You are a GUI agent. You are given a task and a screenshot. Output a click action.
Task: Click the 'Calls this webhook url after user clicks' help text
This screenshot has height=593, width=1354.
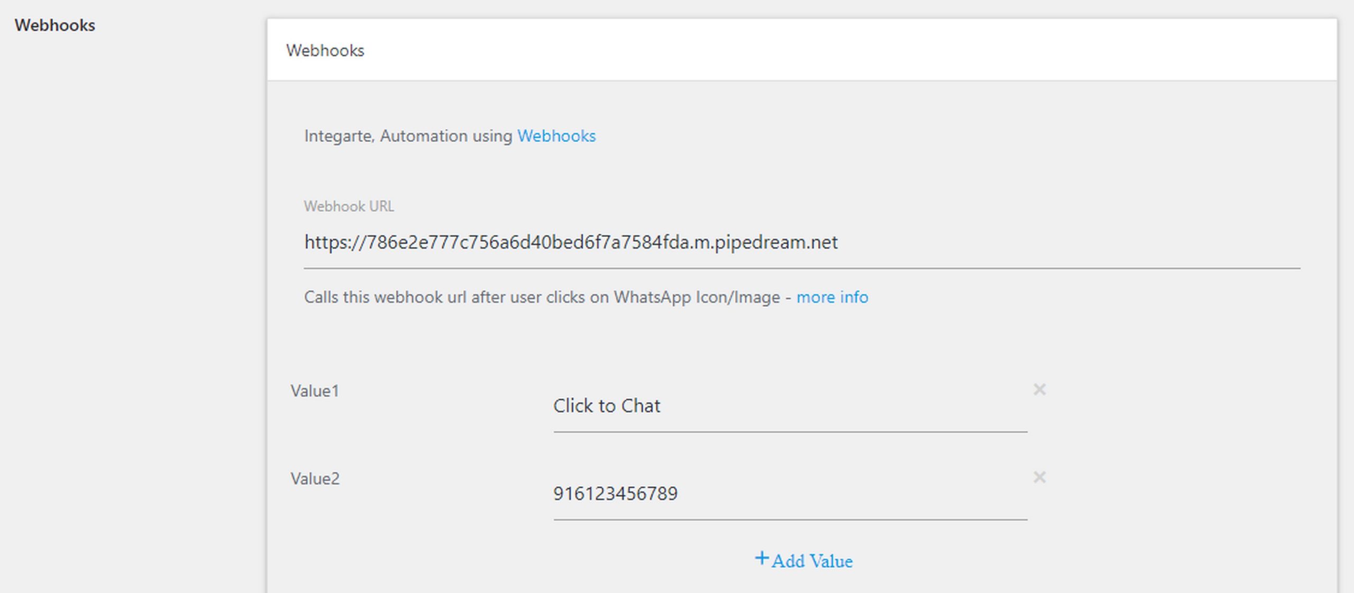point(547,297)
